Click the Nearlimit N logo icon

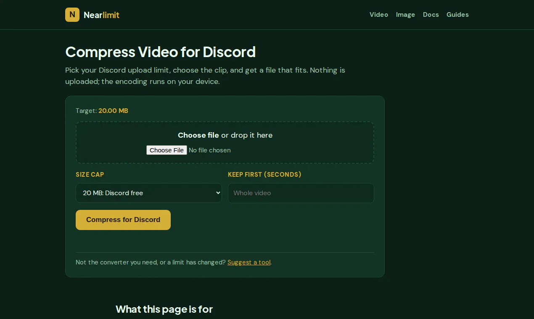click(72, 15)
